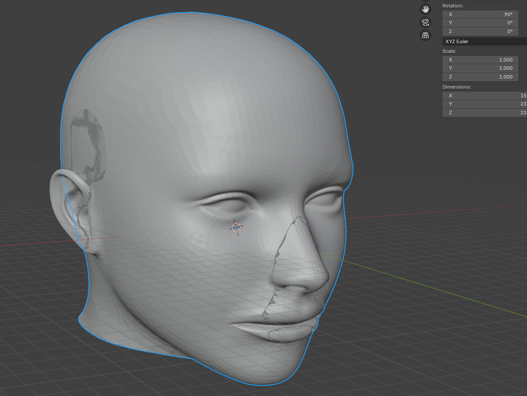Click the Dimensions X field
This screenshot has width=527, height=396.
point(485,96)
